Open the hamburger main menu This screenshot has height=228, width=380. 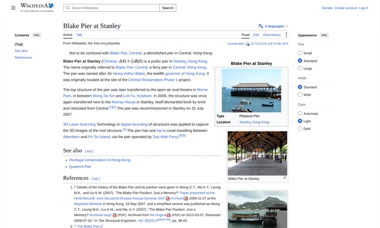[x=13, y=8]
